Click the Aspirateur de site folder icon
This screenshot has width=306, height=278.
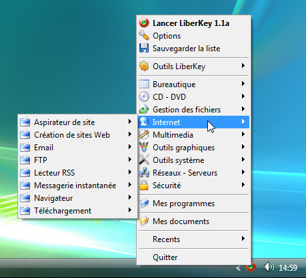pos(25,122)
